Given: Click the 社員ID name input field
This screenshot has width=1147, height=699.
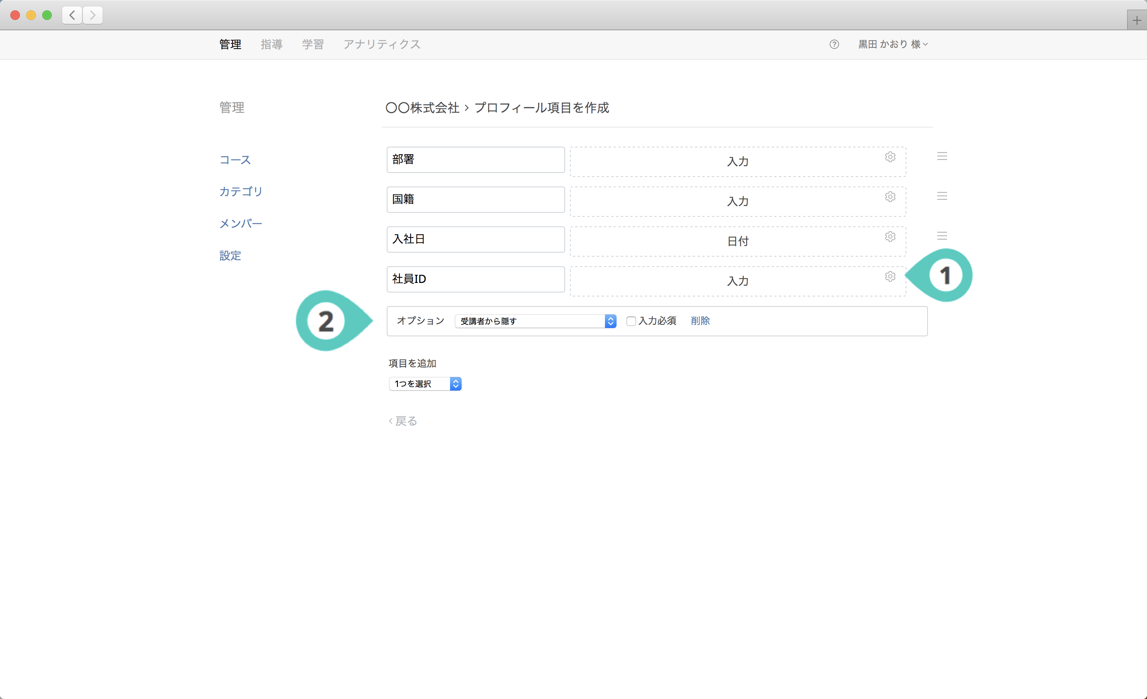Looking at the screenshot, I should pyautogui.click(x=475, y=279).
